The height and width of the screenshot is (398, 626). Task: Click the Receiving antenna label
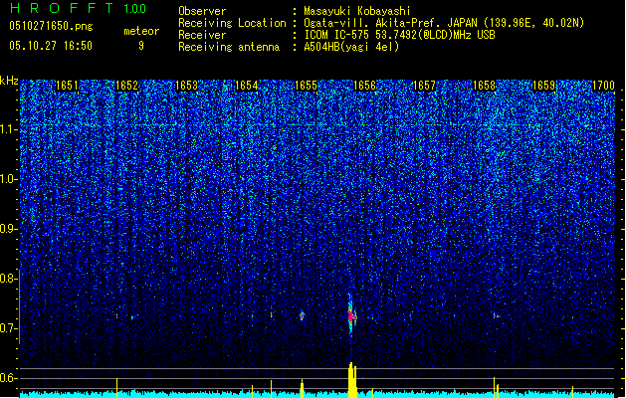[x=229, y=47]
